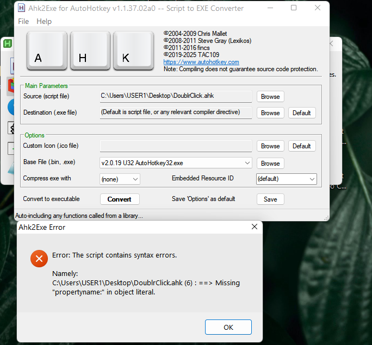Open the autohotkey.com website link

(201, 62)
